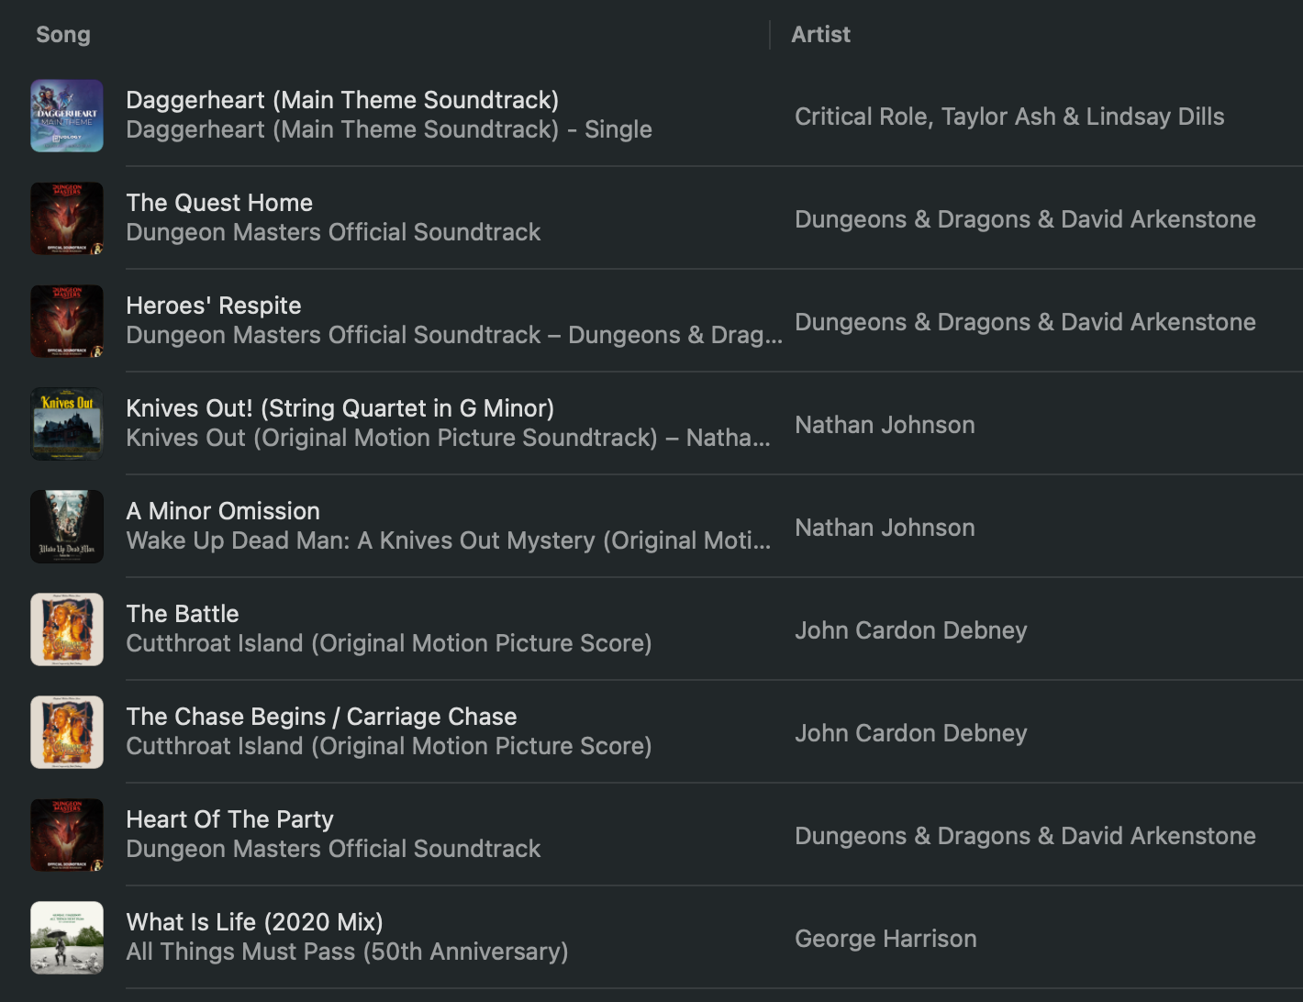Open the All Things Must Pass (50th Anniversary) album
Screen dimensions: 1303x1002
347,952
